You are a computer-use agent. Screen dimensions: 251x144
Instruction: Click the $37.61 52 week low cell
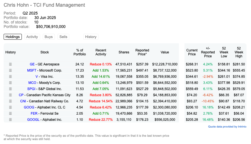(x=224, y=114)
